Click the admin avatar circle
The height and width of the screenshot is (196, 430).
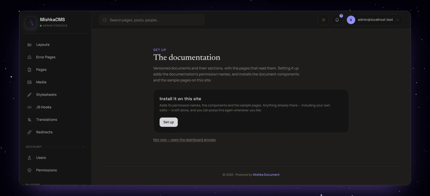[x=351, y=20]
